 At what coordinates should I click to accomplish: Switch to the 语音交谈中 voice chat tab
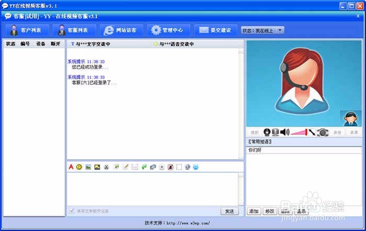coord(174,44)
